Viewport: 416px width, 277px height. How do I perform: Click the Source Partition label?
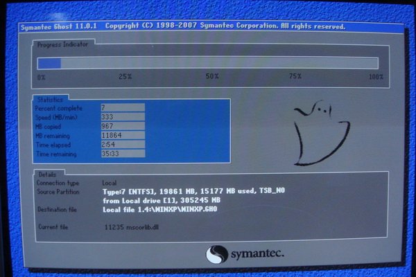click(58, 192)
